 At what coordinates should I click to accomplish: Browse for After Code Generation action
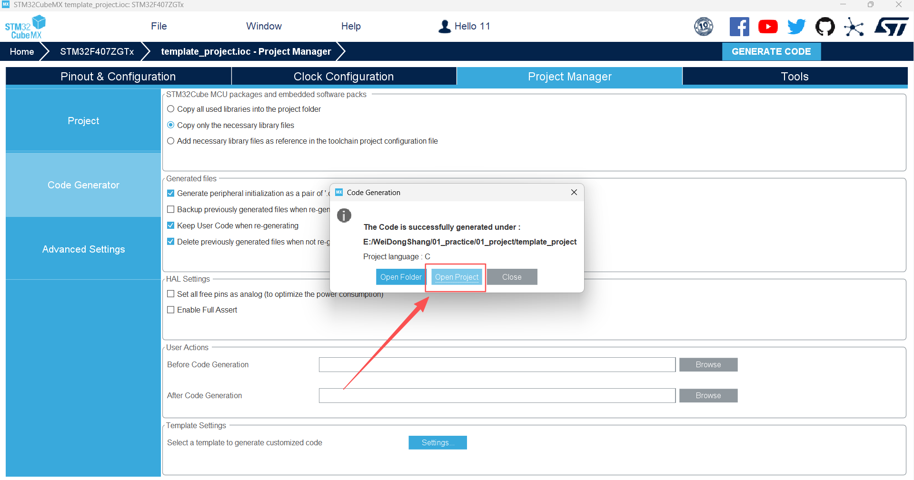(708, 395)
